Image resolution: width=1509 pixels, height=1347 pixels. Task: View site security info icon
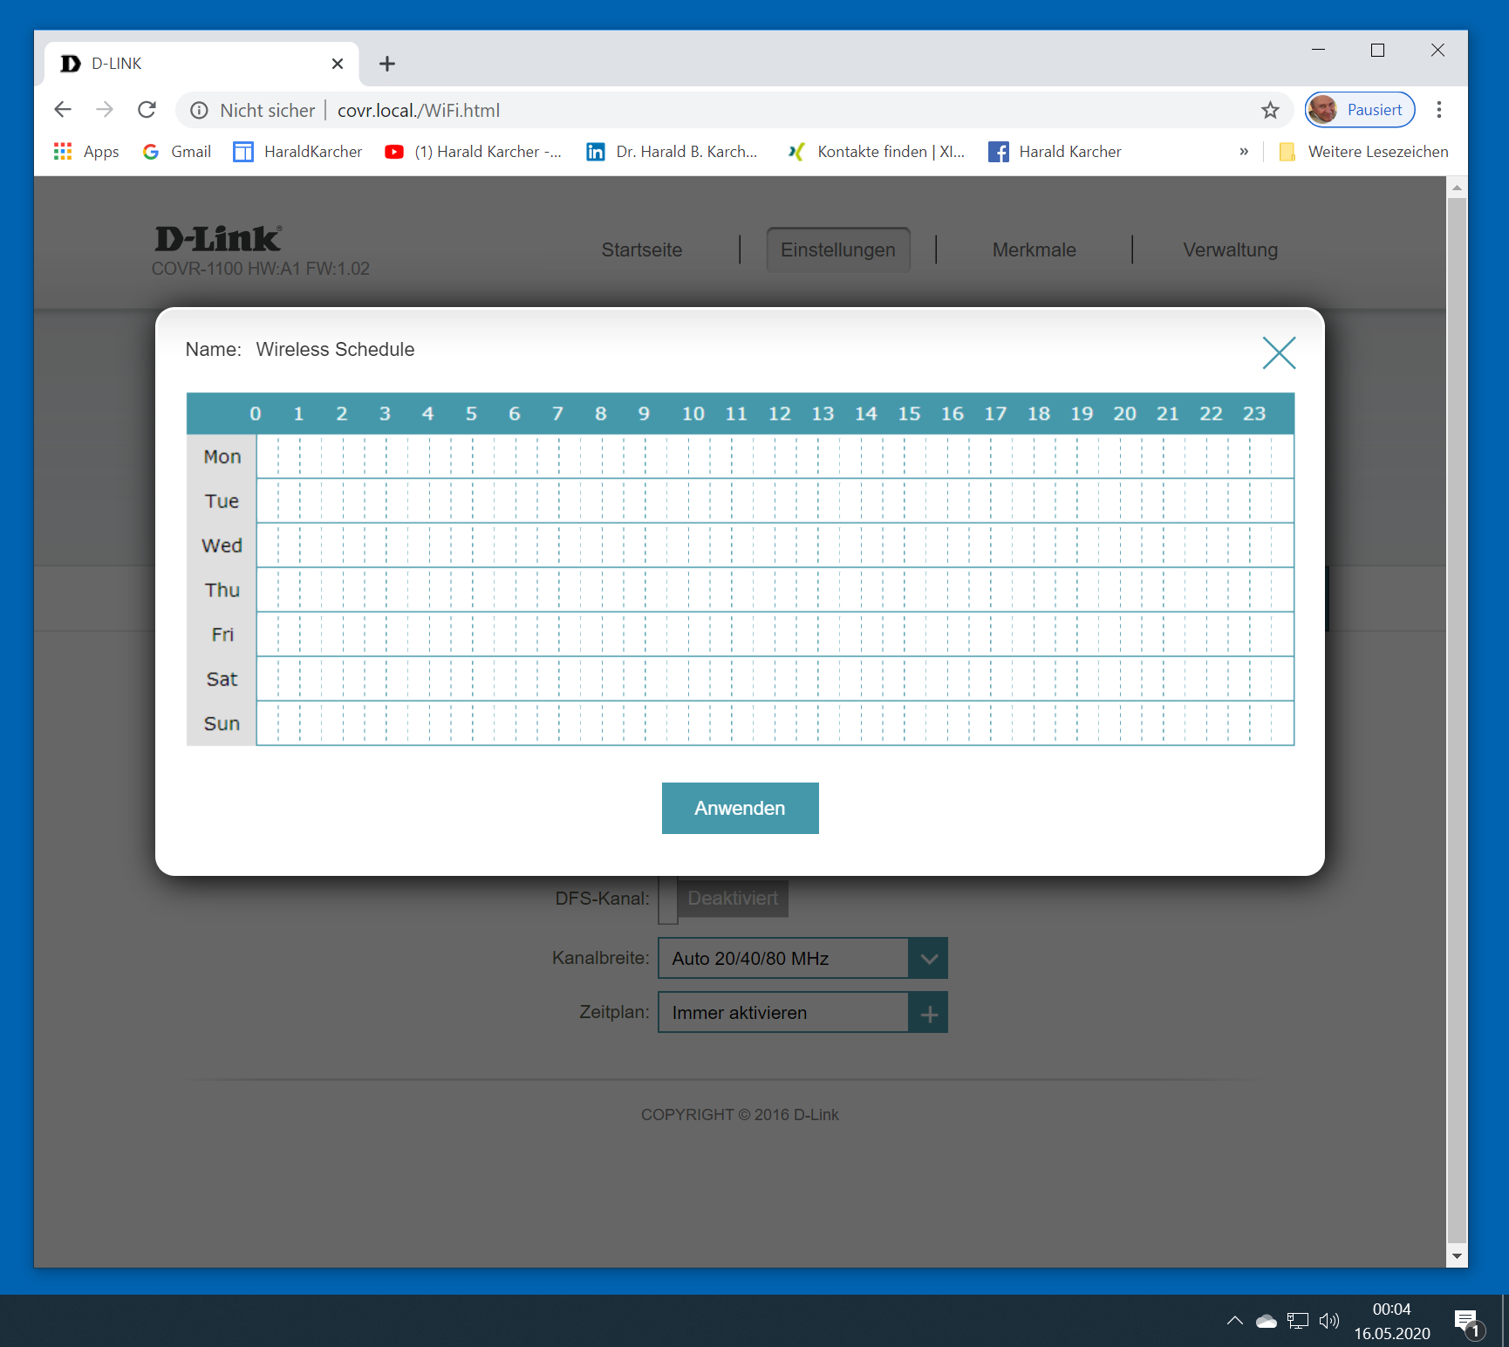[199, 110]
